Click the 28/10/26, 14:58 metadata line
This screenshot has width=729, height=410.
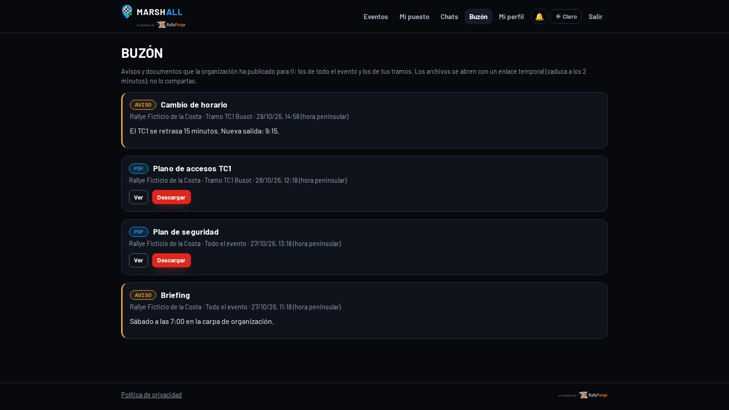[239, 117]
